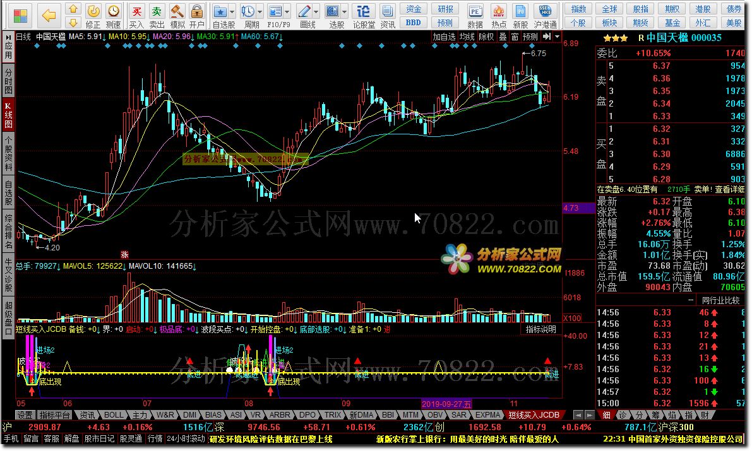Toggle the 预测 forecast in the chart header
This screenshot has width=752, height=451.
(x=530, y=37)
